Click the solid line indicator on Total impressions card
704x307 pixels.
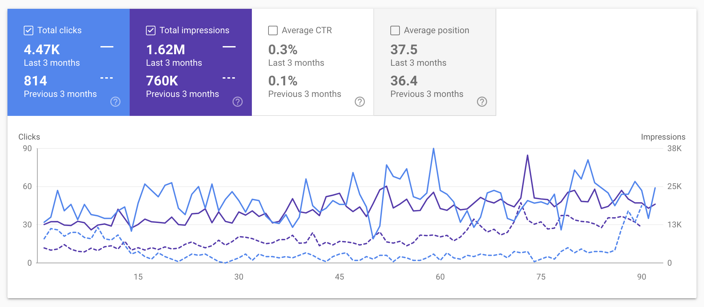pyautogui.click(x=229, y=47)
